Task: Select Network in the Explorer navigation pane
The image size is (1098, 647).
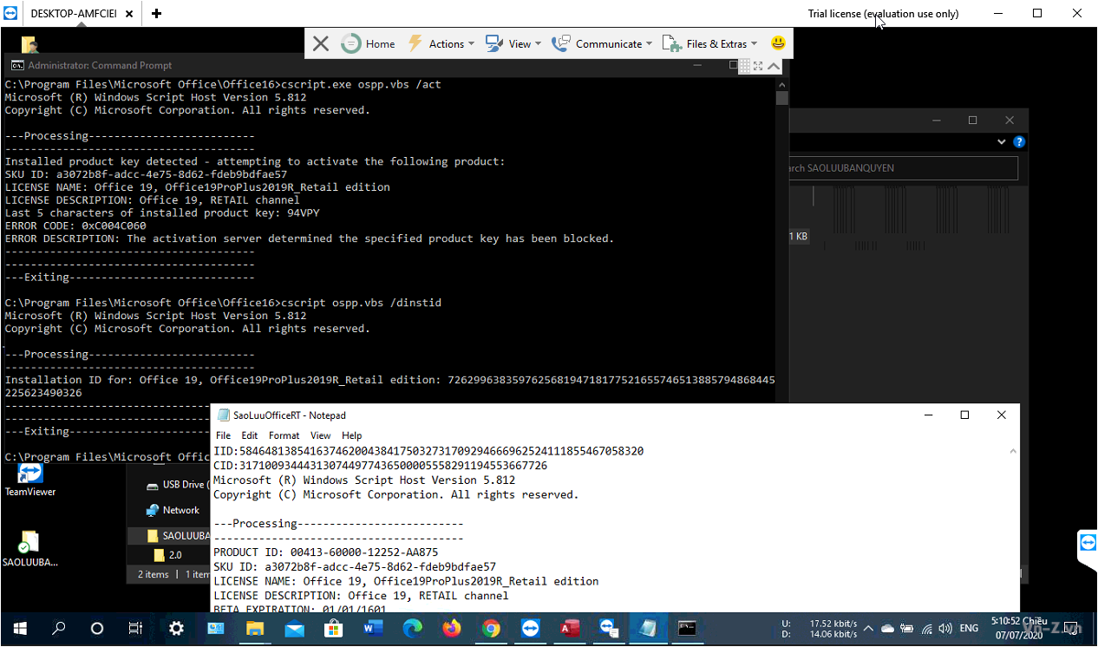Action: click(180, 510)
